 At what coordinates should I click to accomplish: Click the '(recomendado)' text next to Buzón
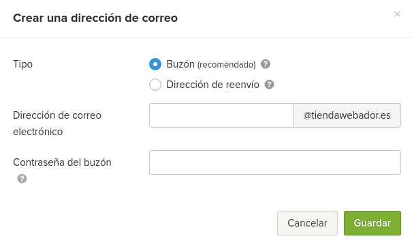click(227, 65)
